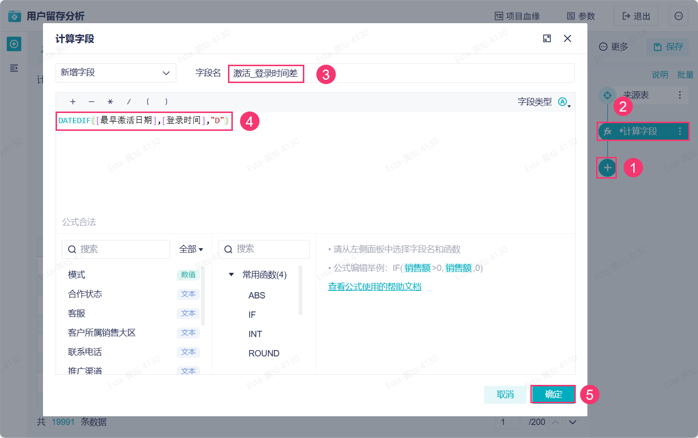
Task: Go to previous page with up chevron
Action: (x=556, y=422)
